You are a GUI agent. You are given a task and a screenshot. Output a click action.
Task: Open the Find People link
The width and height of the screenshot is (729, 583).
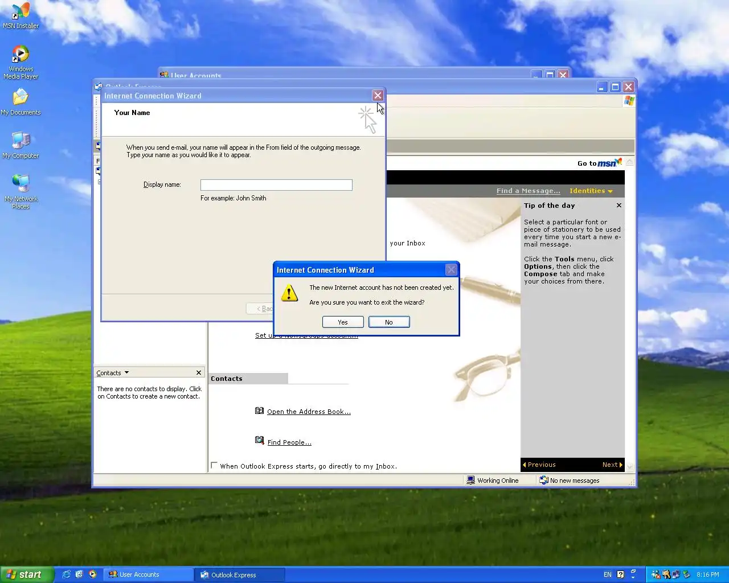[x=289, y=442]
